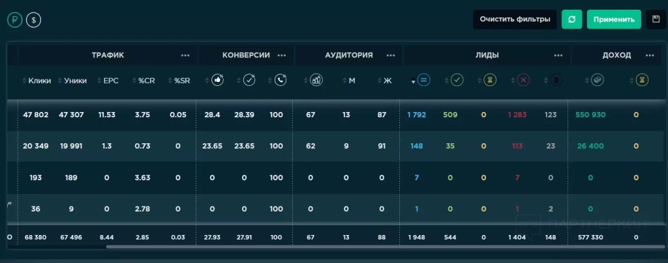668x263 pixels.
Task: Open АУДИТОРИЯ column group options menu
Action: coord(391,55)
